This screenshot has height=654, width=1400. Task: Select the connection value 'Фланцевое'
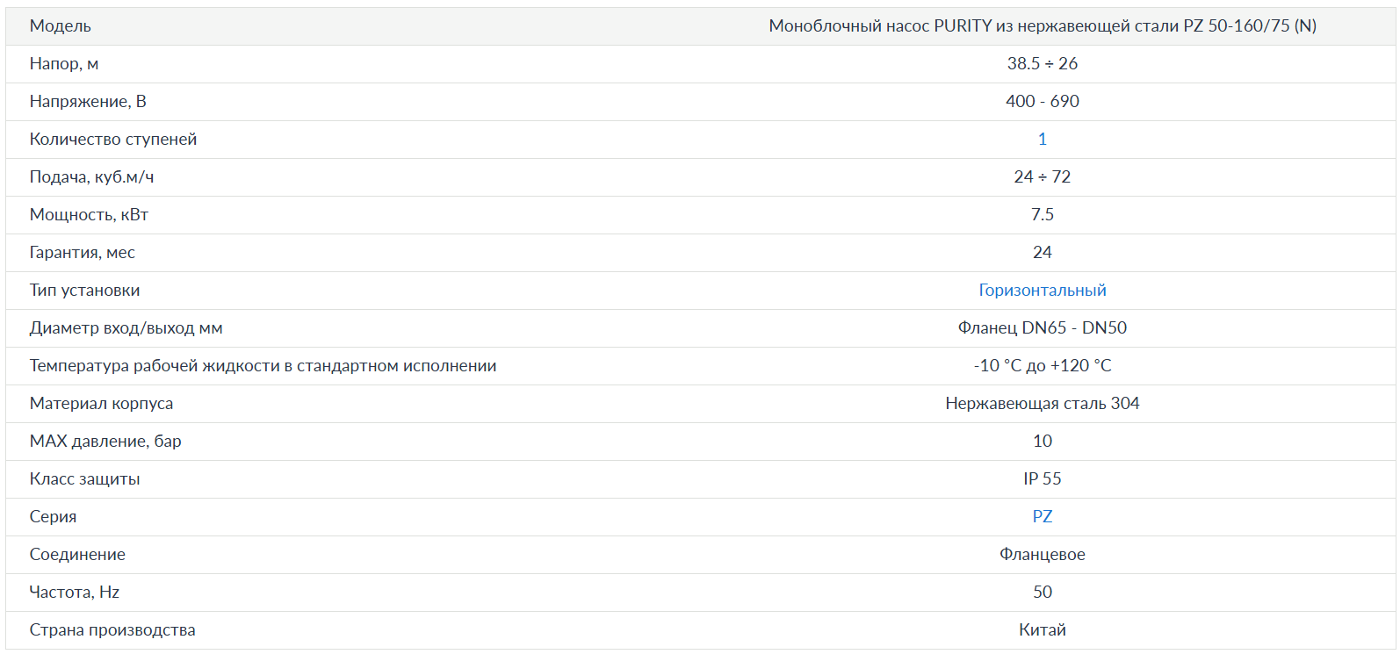pos(1042,554)
